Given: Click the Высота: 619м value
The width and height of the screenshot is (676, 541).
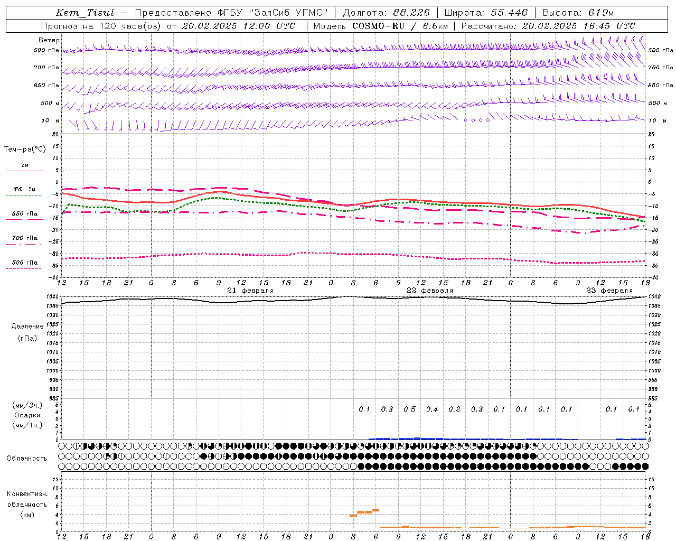Looking at the screenshot, I should tap(578, 13).
